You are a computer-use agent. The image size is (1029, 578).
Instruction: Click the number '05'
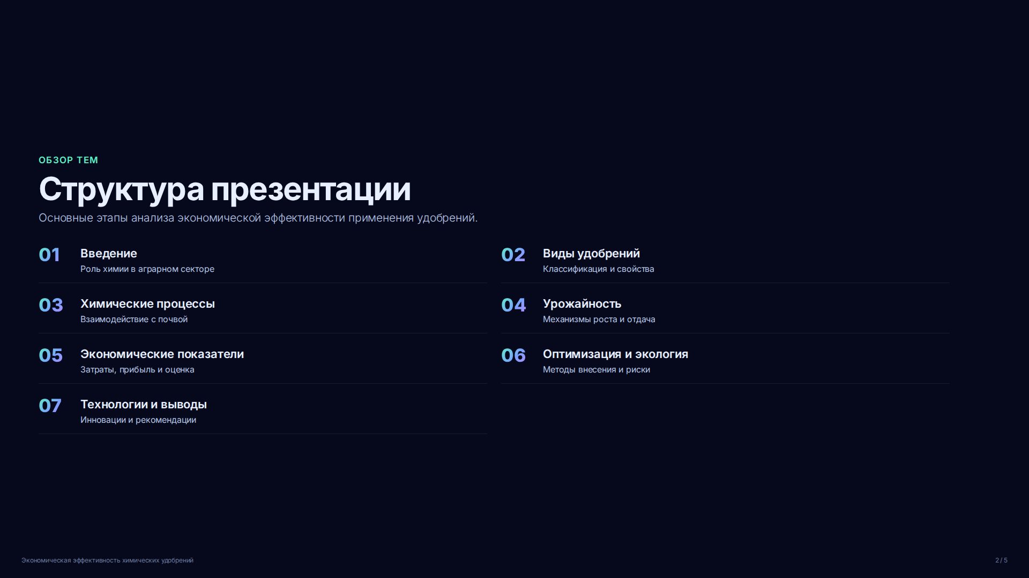point(50,355)
